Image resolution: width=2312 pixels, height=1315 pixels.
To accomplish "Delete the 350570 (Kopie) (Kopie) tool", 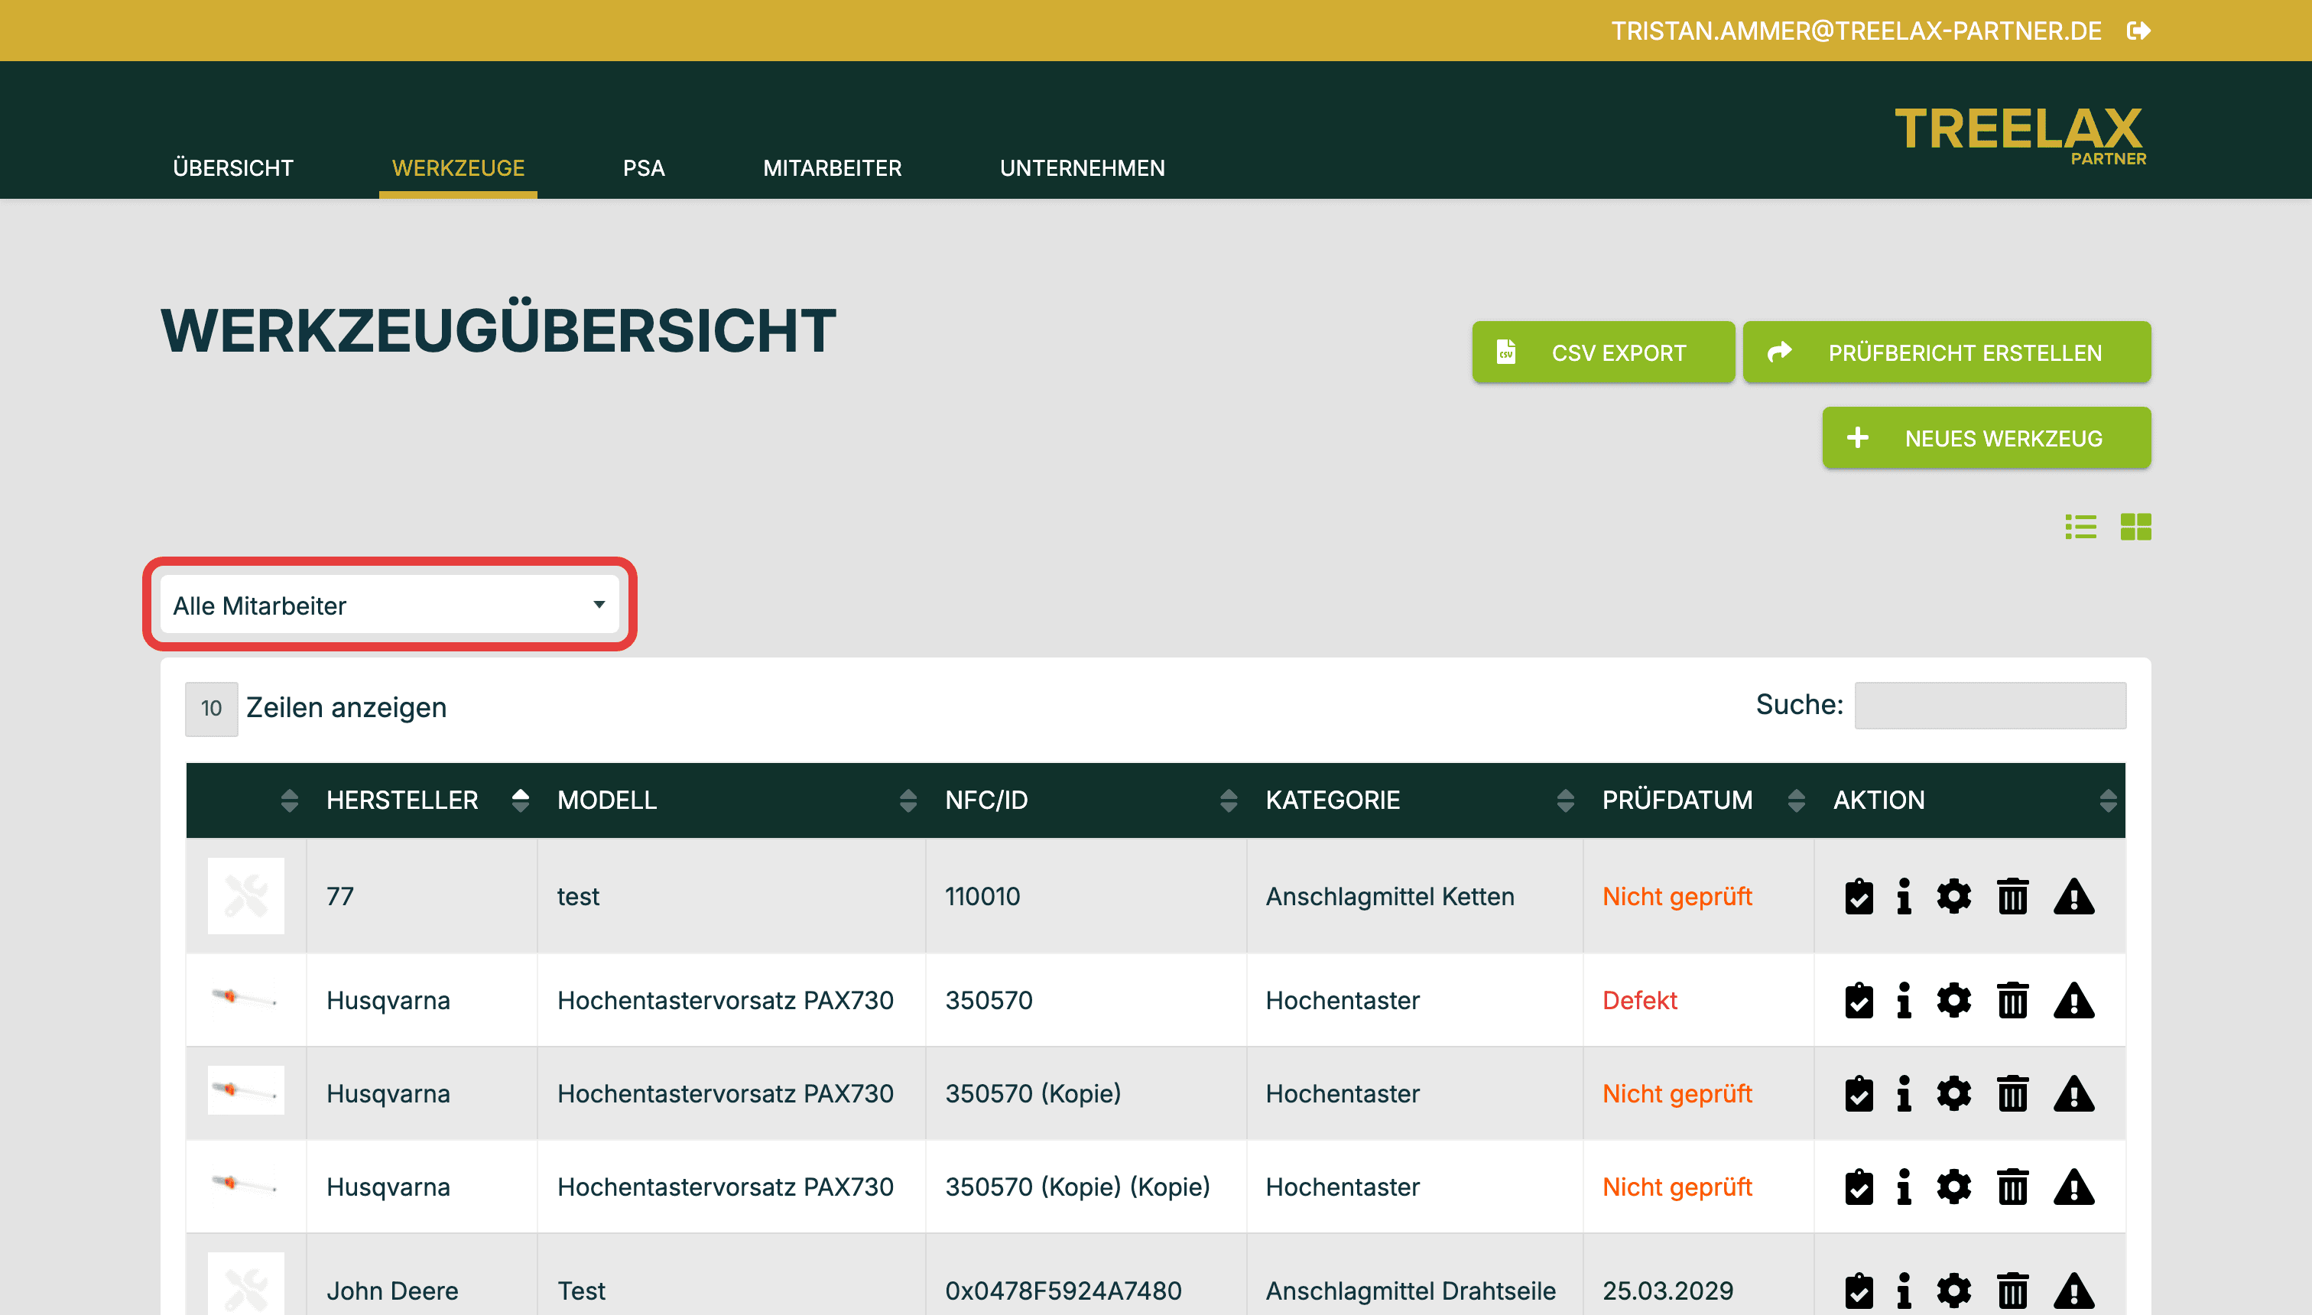I will pyautogui.click(x=2012, y=1187).
